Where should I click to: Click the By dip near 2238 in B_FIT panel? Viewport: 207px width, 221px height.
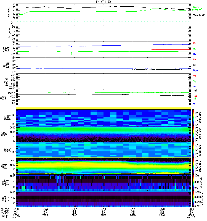pyautogui.click(x=71, y=53)
